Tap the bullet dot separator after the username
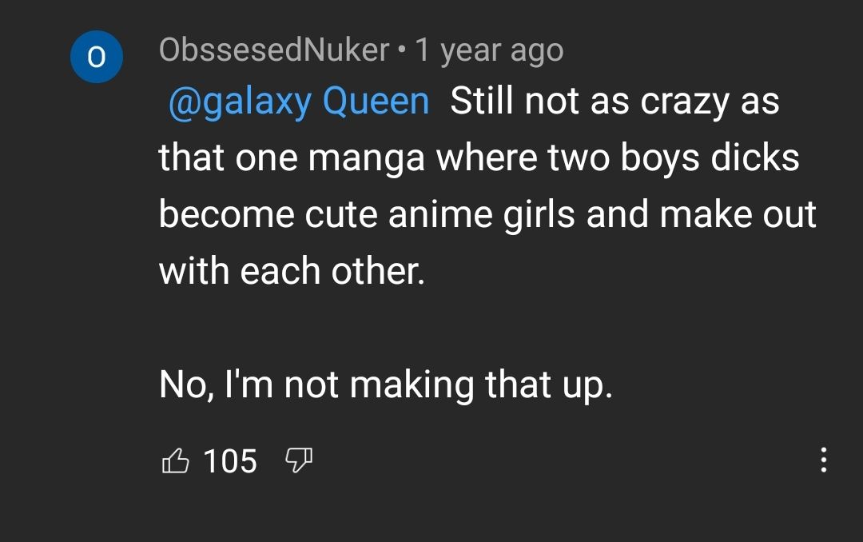 pos(402,52)
